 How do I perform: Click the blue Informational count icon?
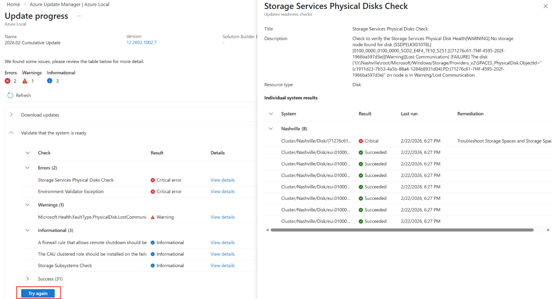click(x=50, y=81)
